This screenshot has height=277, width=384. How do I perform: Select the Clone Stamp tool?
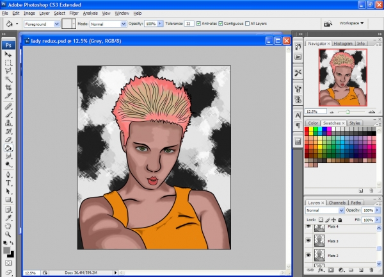point(8,122)
